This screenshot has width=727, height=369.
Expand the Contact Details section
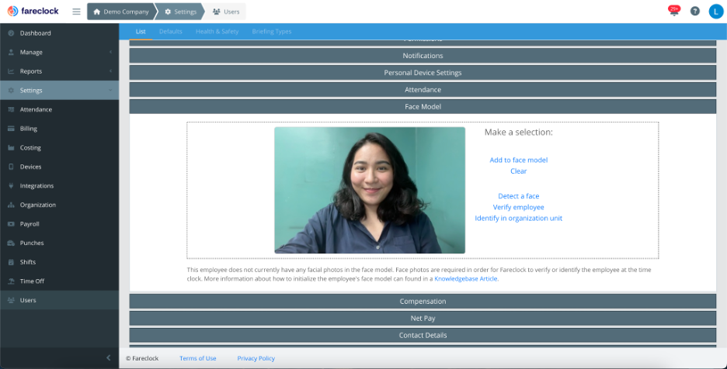click(x=423, y=335)
